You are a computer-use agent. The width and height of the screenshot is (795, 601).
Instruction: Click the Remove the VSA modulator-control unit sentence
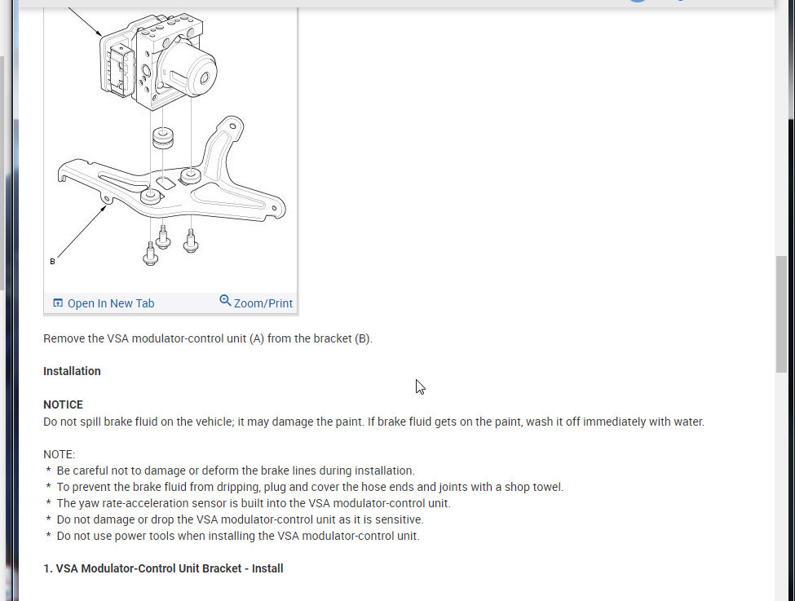pos(208,338)
